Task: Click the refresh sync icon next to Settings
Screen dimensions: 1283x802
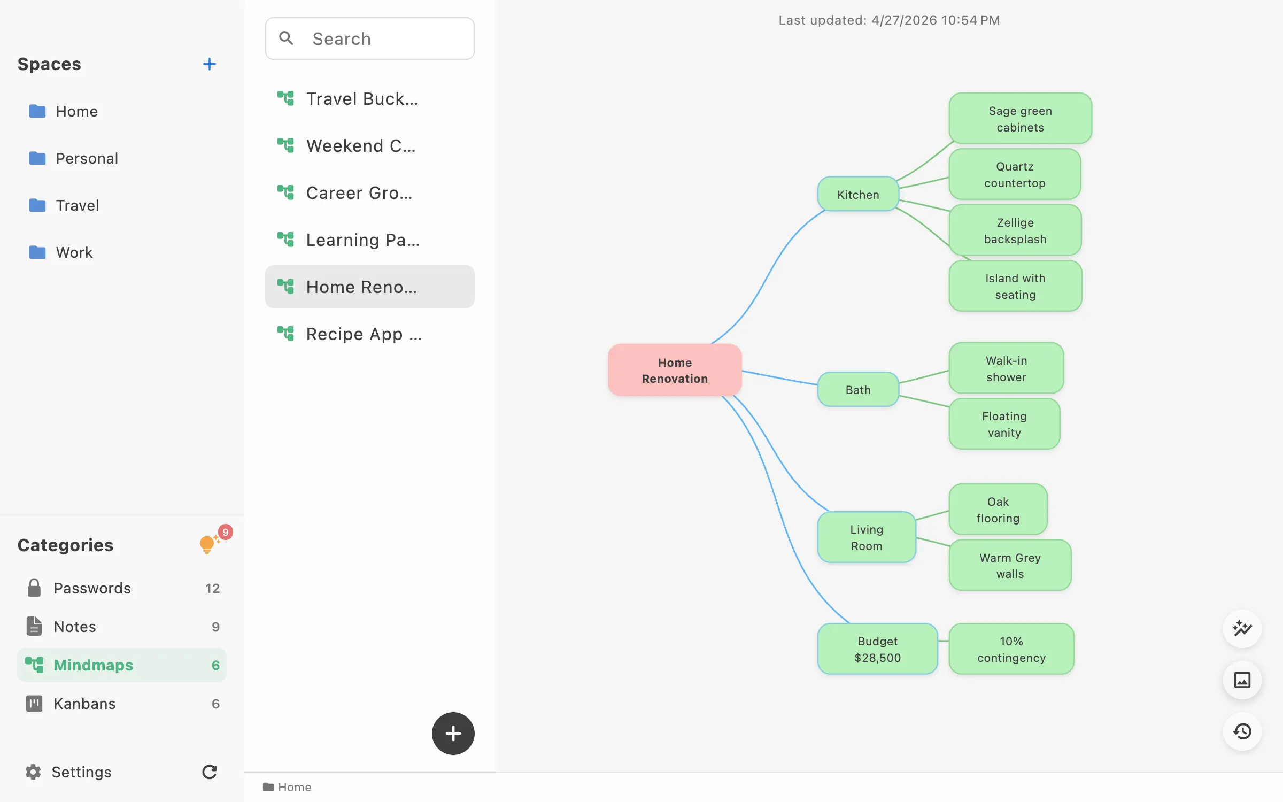Action: [210, 772]
